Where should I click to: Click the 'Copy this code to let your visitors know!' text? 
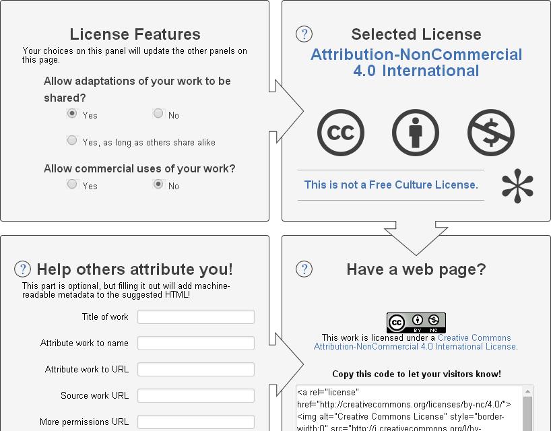[416, 374]
